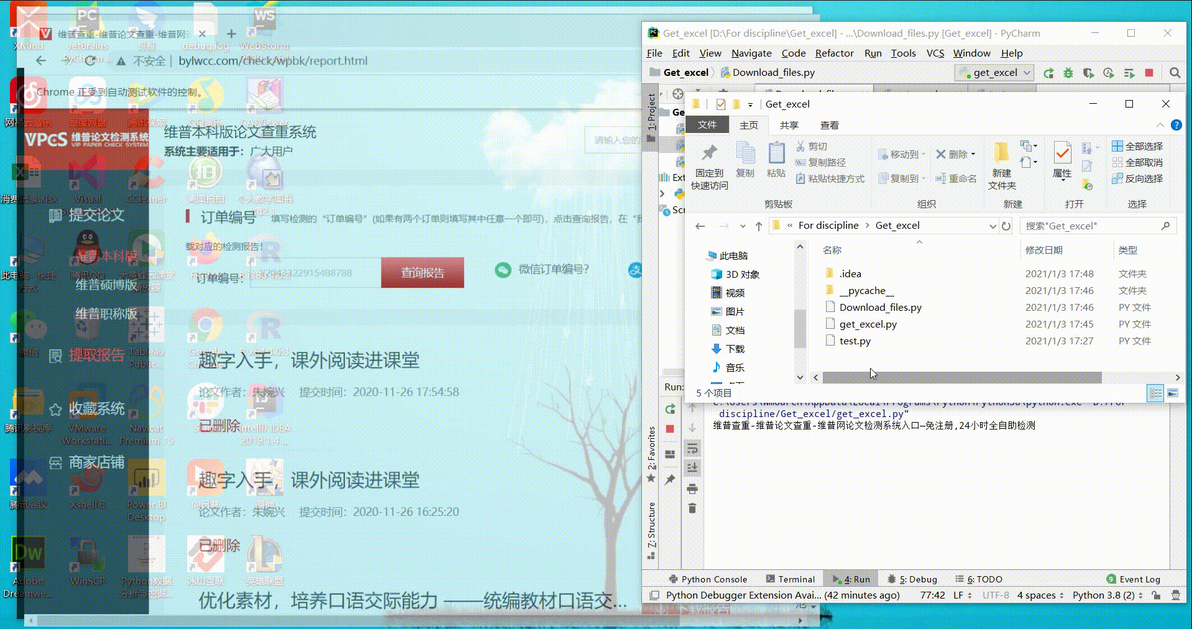Open Python Console tool window

click(708, 579)
